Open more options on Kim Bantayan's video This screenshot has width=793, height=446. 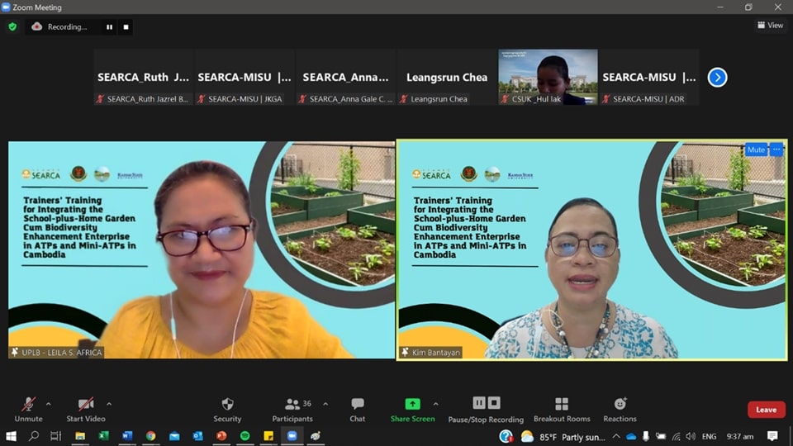click(776, 149)
